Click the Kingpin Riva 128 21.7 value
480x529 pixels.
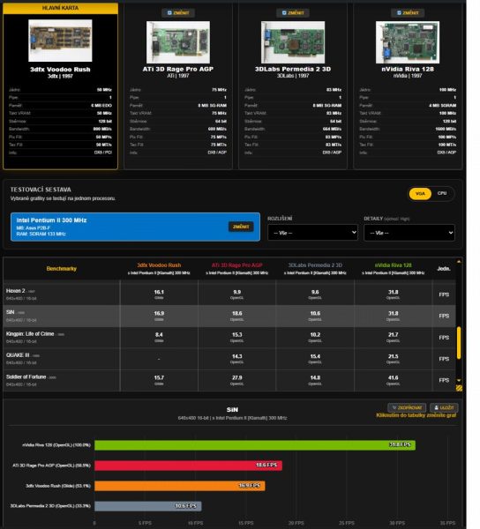coord(394,335)
